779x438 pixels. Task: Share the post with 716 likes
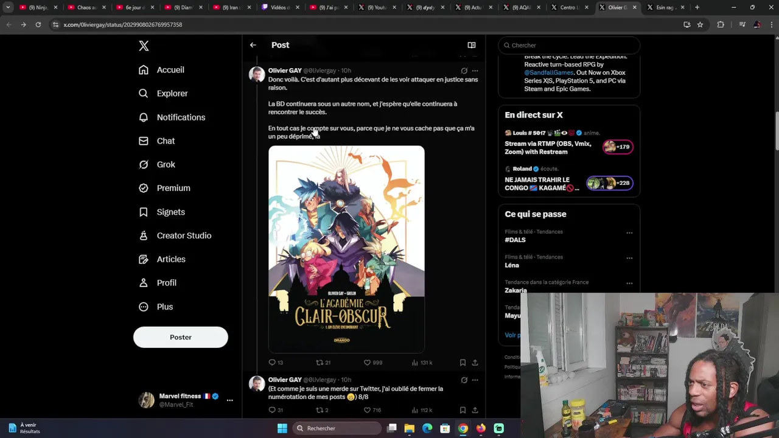click(475, 410)
